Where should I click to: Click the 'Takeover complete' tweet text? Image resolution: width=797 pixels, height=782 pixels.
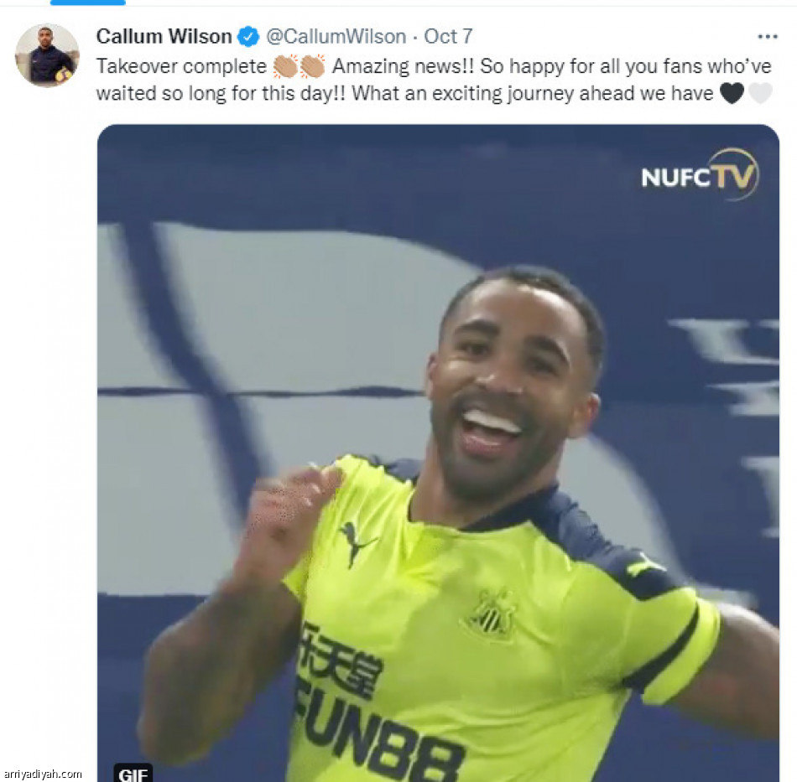[x=181, y=66]
